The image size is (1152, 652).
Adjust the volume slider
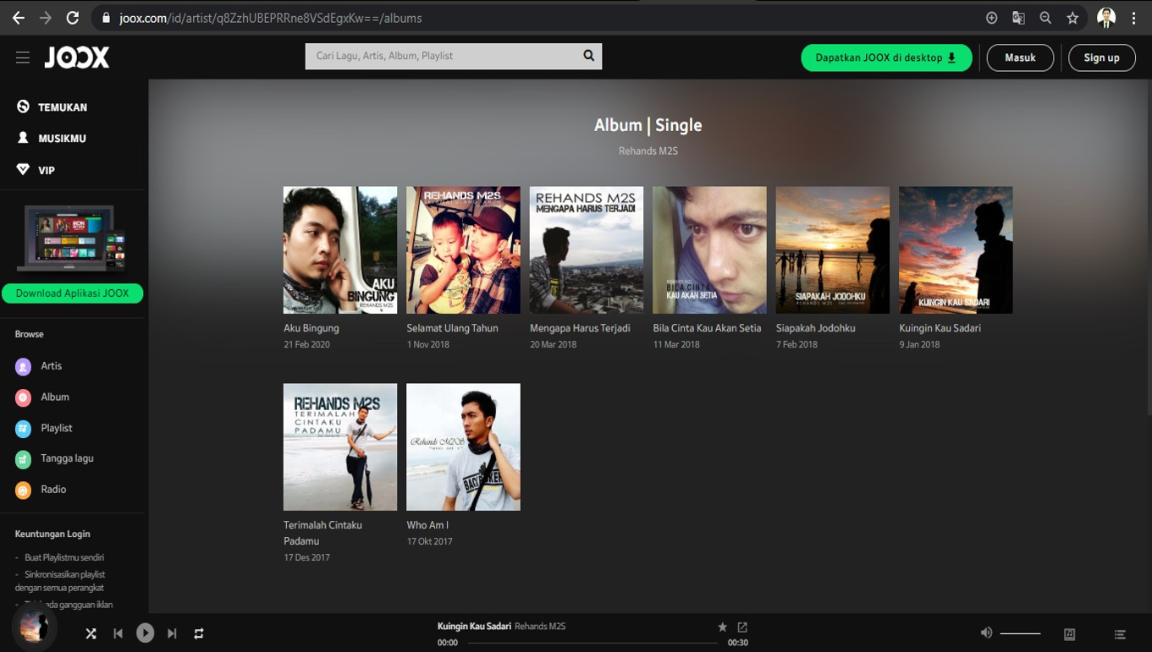pyautogui.click(x=1020, y=633)
